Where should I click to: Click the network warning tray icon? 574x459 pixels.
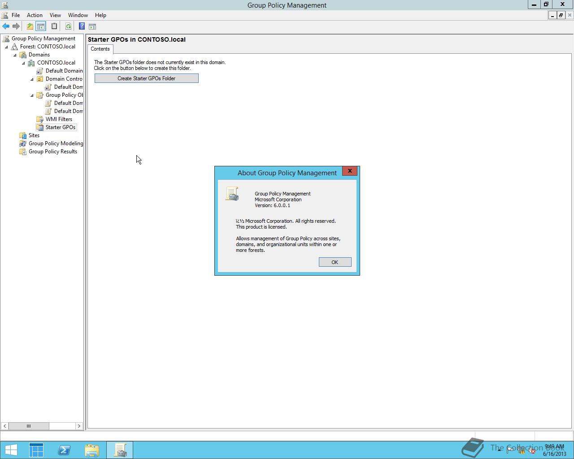[521, 450]
